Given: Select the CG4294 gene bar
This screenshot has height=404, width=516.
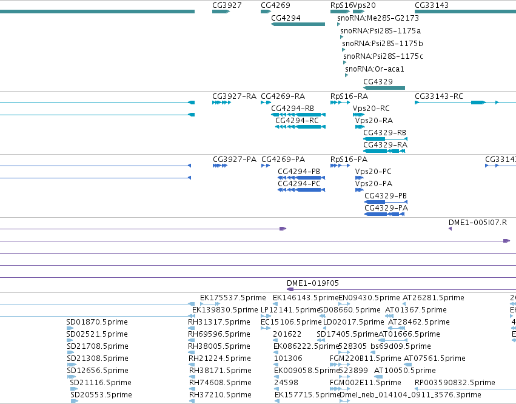Looking at the screenshot, I should [298, 24].
